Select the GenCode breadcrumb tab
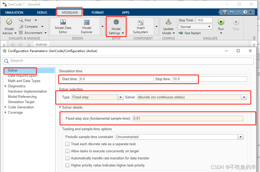Viewport: 260px width, 172px height. 42,44
